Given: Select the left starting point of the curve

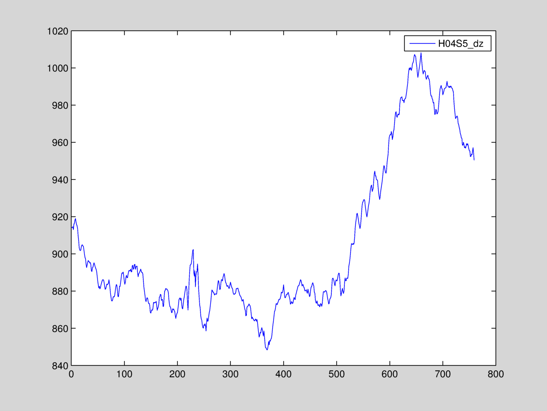Looking at the screenshot, I should tap(72, 228).
